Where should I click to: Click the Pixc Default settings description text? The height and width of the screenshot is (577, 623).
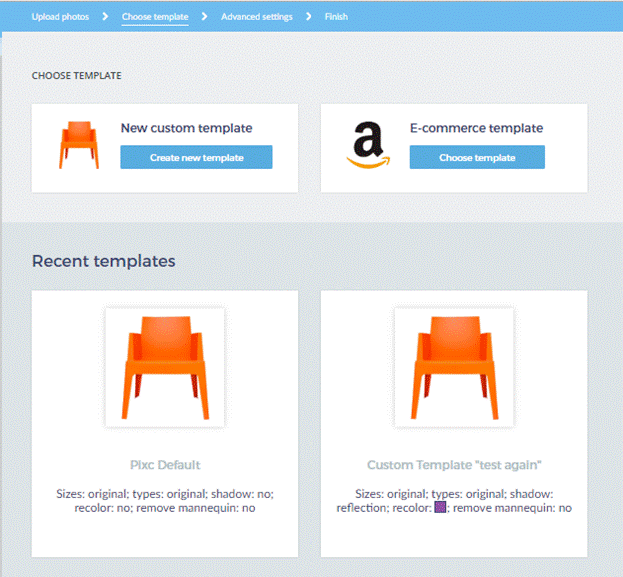point(165,500)
